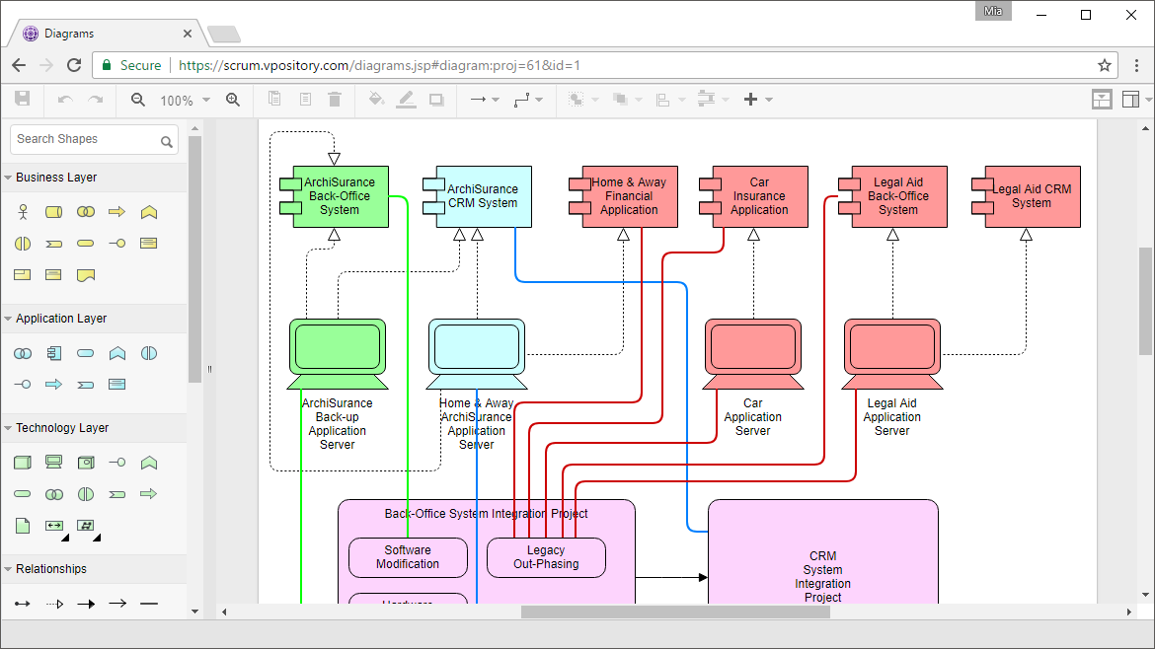Click the Legacy Out-Phasing element

545,557
